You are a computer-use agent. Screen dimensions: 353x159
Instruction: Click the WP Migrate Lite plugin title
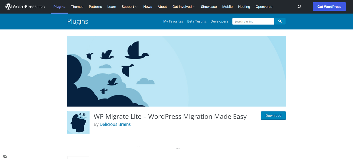[170, 117]
